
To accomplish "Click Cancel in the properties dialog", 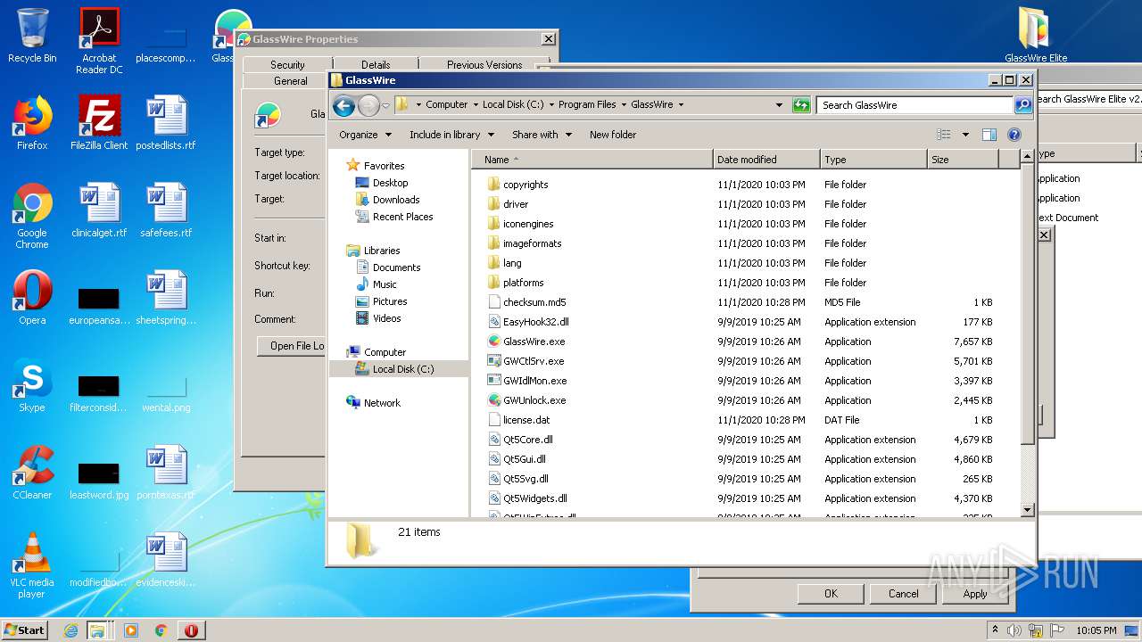I will (903, 594).
